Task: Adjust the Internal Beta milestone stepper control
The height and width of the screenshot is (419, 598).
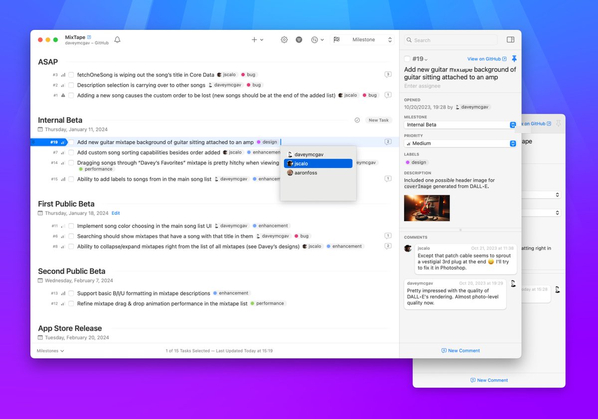Action: pos(513,125)
